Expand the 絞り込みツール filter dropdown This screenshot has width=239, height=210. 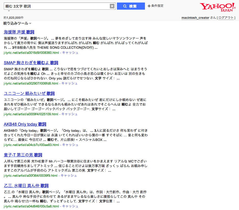click(17, 23)
